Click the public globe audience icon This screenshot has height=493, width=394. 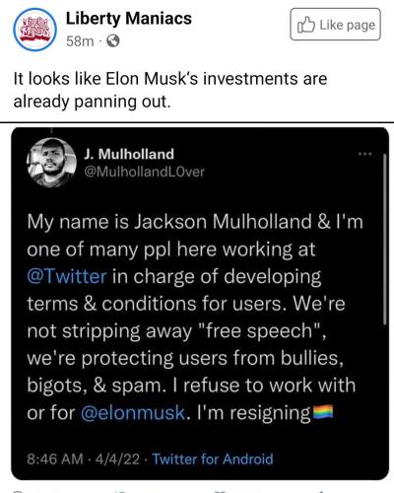113,41
